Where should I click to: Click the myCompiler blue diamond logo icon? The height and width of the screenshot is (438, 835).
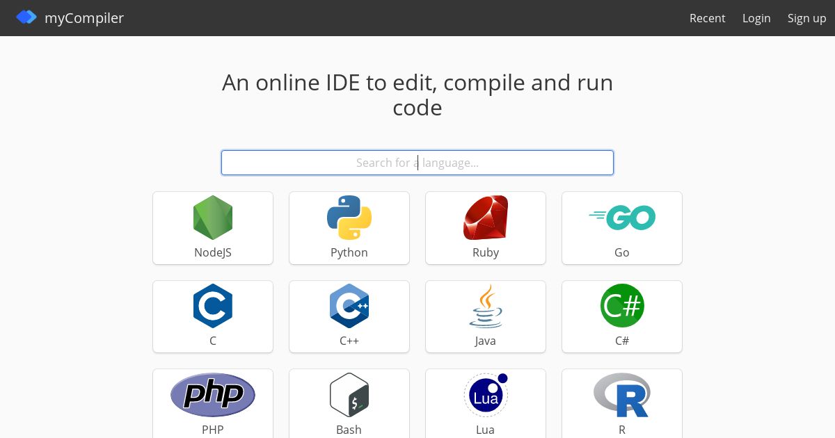coord(26,17)
